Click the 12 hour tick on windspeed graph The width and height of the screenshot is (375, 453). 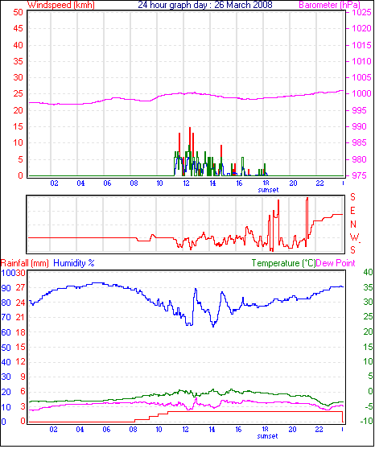click(186, 183)
